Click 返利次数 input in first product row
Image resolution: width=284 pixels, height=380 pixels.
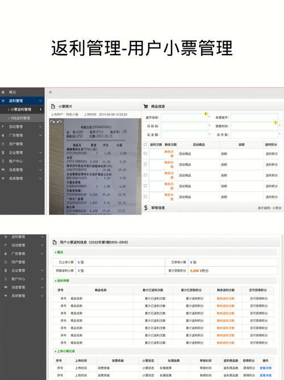pyautogui.click(x=156, y=154)
